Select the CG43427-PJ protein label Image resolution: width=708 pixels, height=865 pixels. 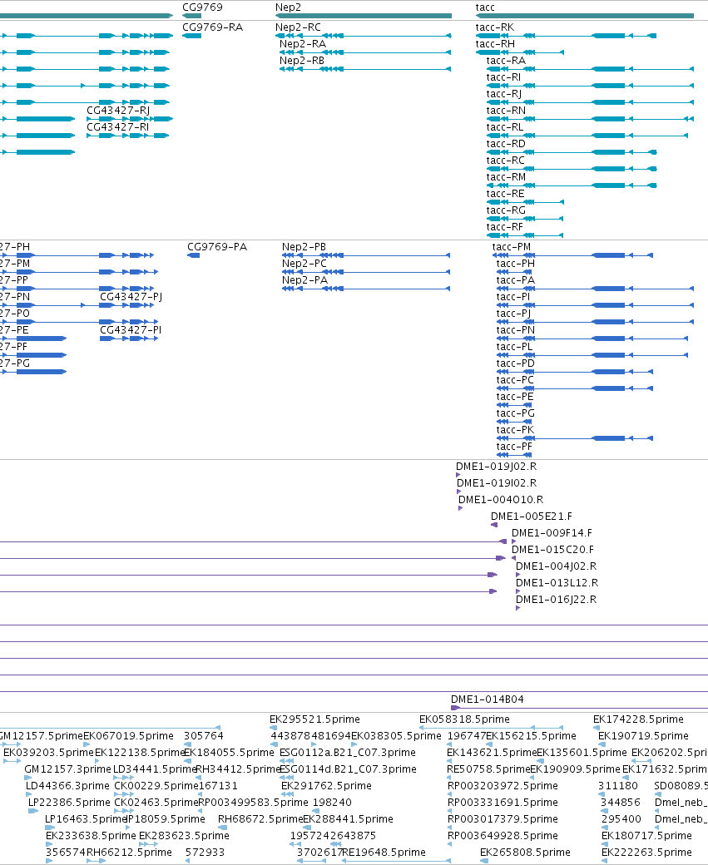[131, 297]
